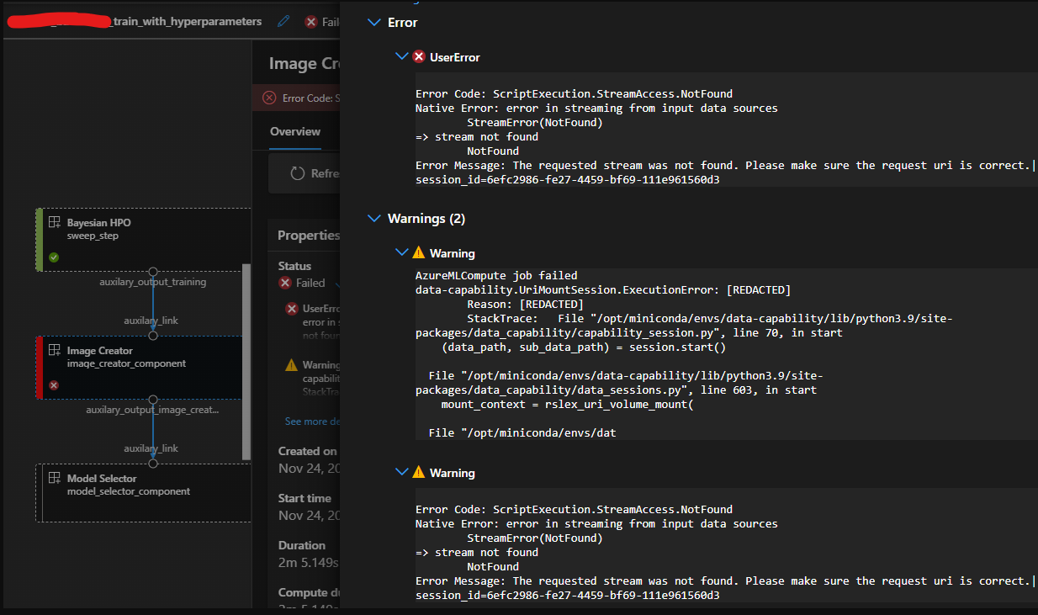
Task: Click the refresh arrow icon above Properties
Action: pos(296,173)
